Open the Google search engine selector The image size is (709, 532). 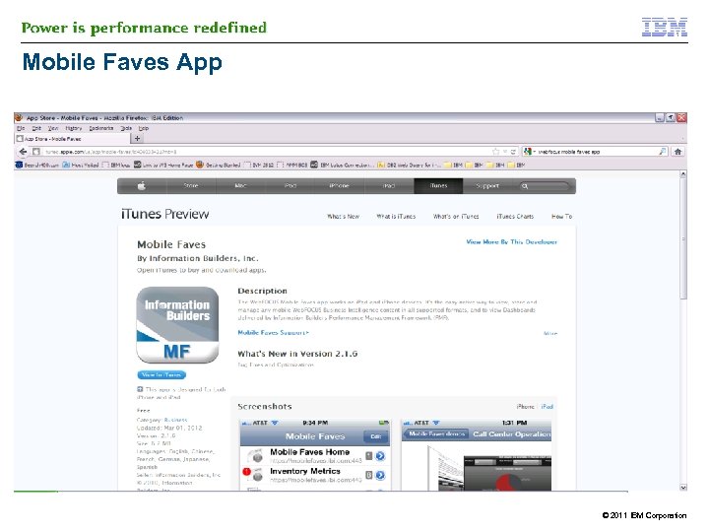pos(529,152)
